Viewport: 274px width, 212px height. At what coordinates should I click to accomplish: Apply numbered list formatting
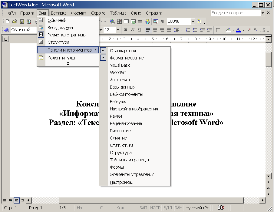click(188, 30)
